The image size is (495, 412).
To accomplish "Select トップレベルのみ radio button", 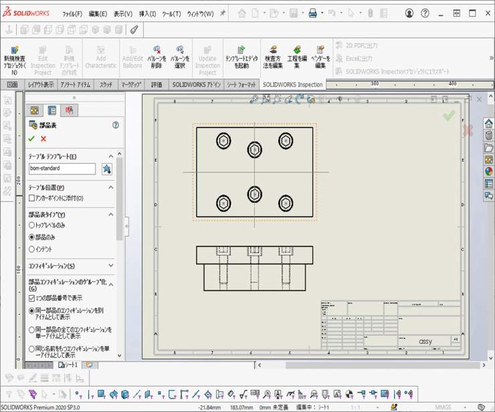I will 31,225.
